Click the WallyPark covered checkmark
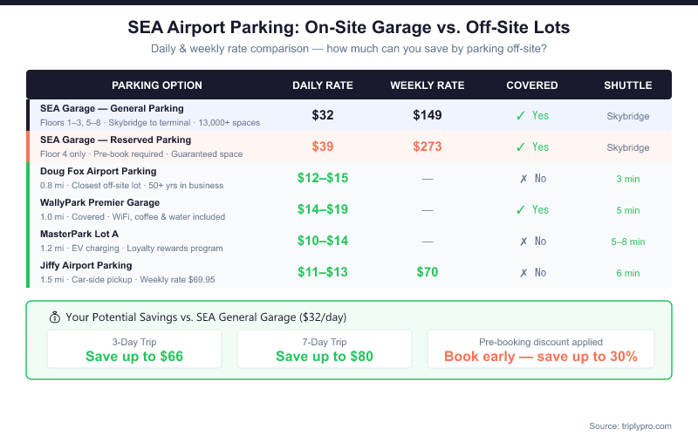The width and height of the screenshot is (698, 436). tap(520, 210)
